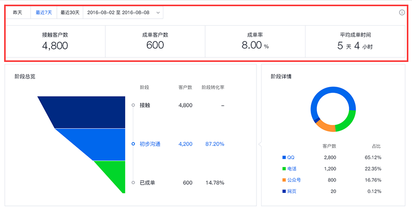Click the 阶段详情 panel title
This screenshot has height=211, width=412.
(x=281, y=77)
